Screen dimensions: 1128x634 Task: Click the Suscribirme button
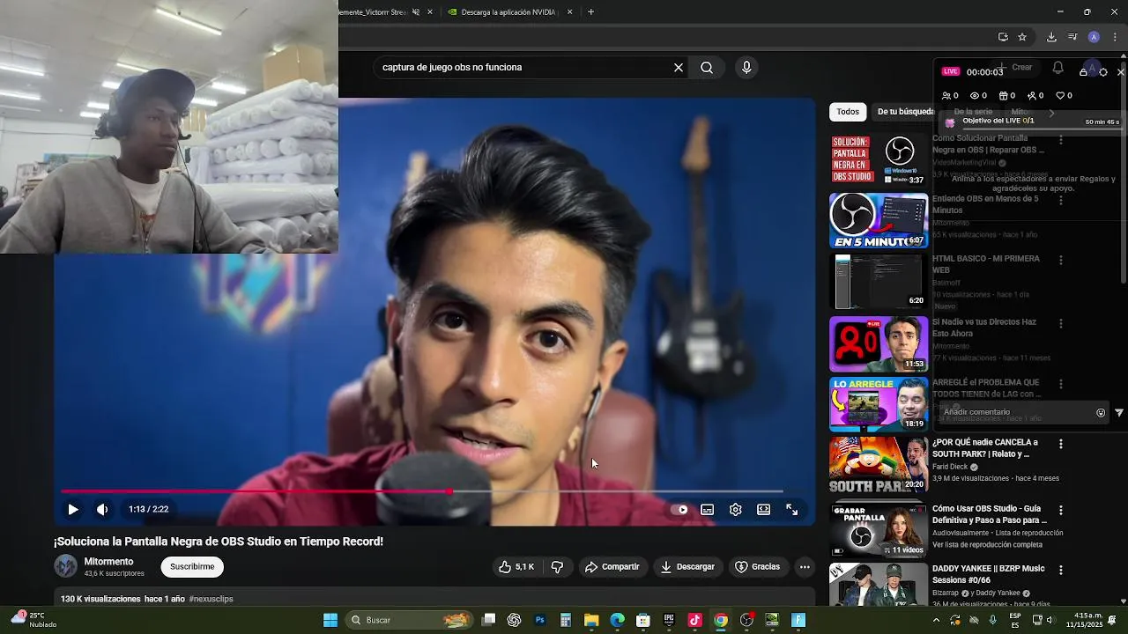click(192, 567)
